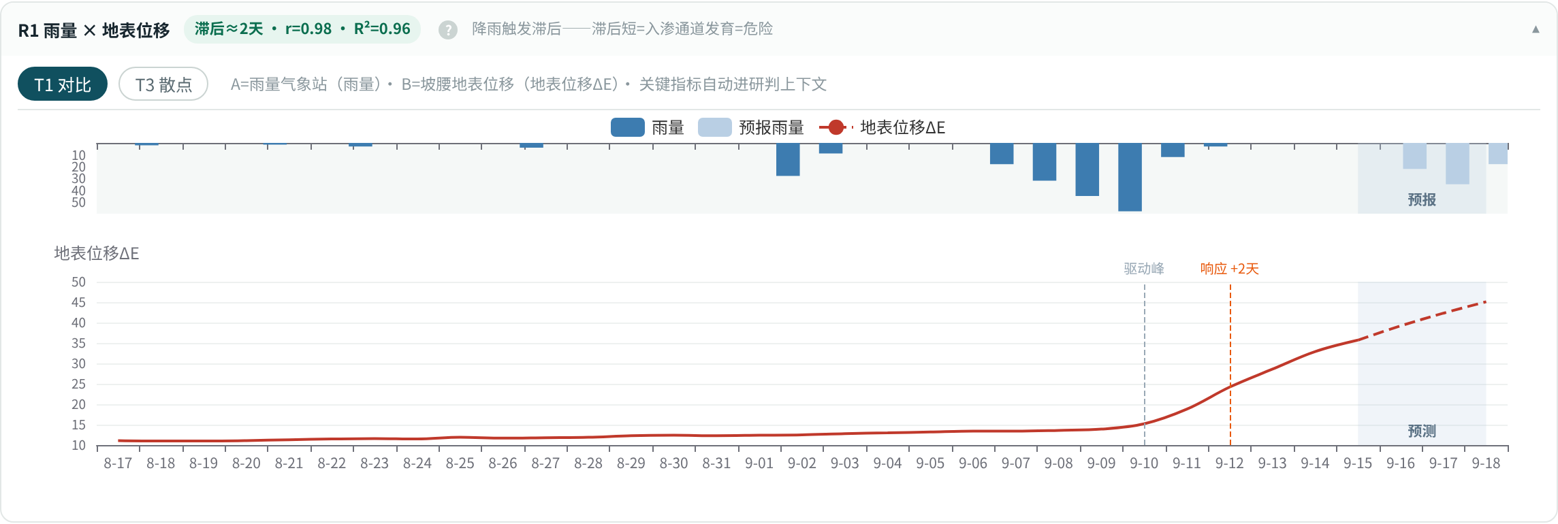Image resolution: width=1558 pixels, height=524 pixels.
Task: Click the tallest rainfall bar on 9-10
Action: (1130, 178)
